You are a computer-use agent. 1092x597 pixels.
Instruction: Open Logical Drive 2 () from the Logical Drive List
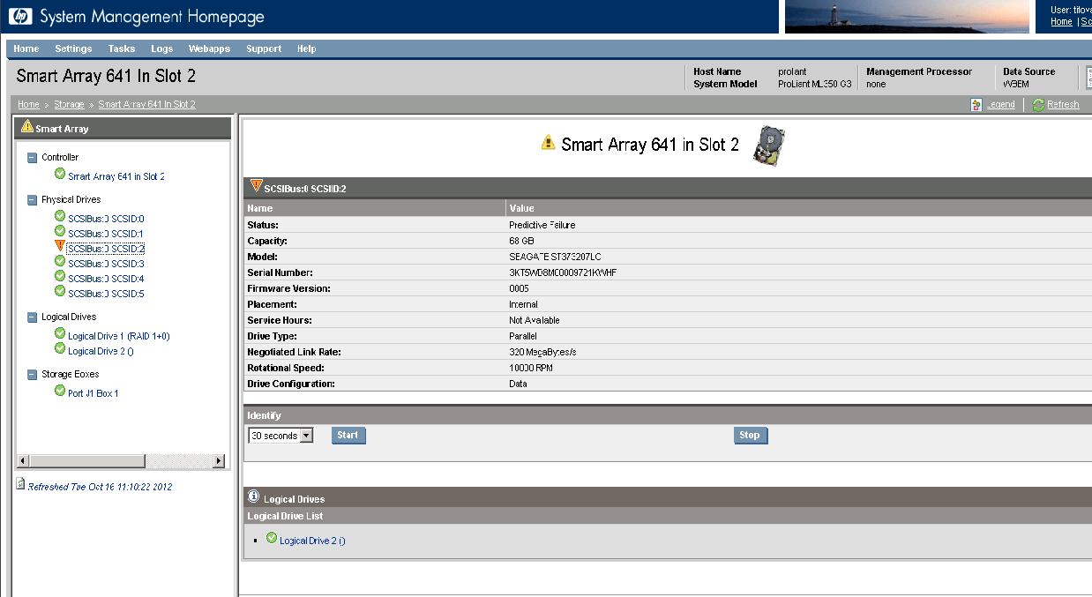pyautogui.click(x=312, y=541)
